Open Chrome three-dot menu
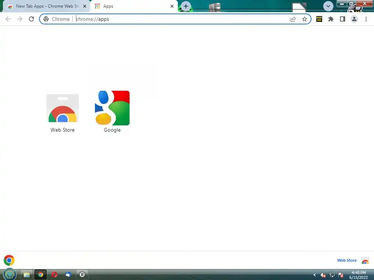 (366, 19)
